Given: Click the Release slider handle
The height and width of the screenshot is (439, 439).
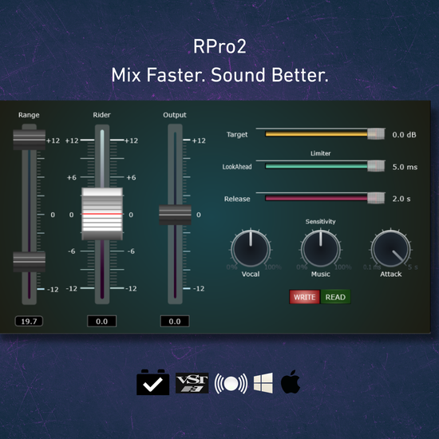Looking at the screenshot, I should coord(376,198).
